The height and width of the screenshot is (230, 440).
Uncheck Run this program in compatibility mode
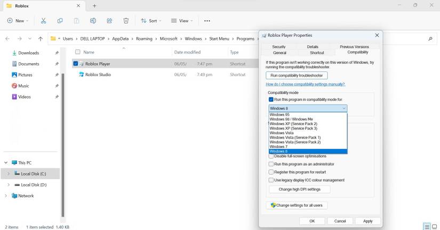click(x=271, y=100)
